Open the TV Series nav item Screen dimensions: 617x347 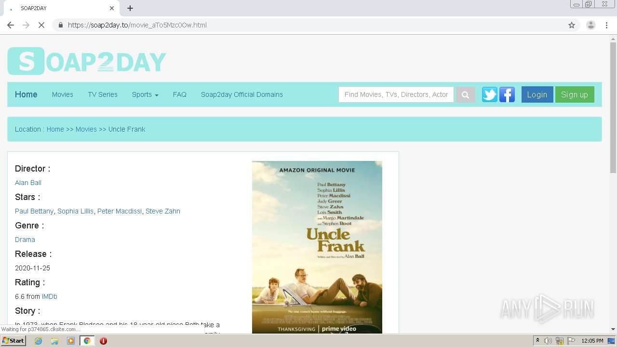pos(103,94)
